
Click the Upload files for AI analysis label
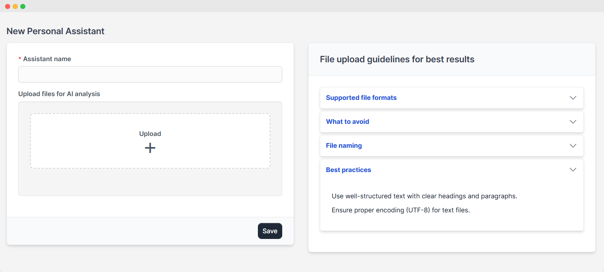[x=59, y=94]
